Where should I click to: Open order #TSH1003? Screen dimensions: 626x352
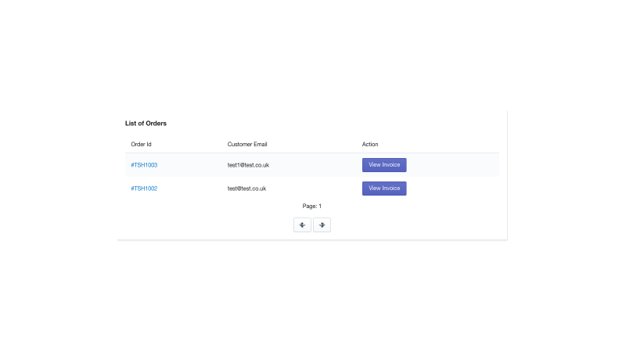(x=144, y=165)
